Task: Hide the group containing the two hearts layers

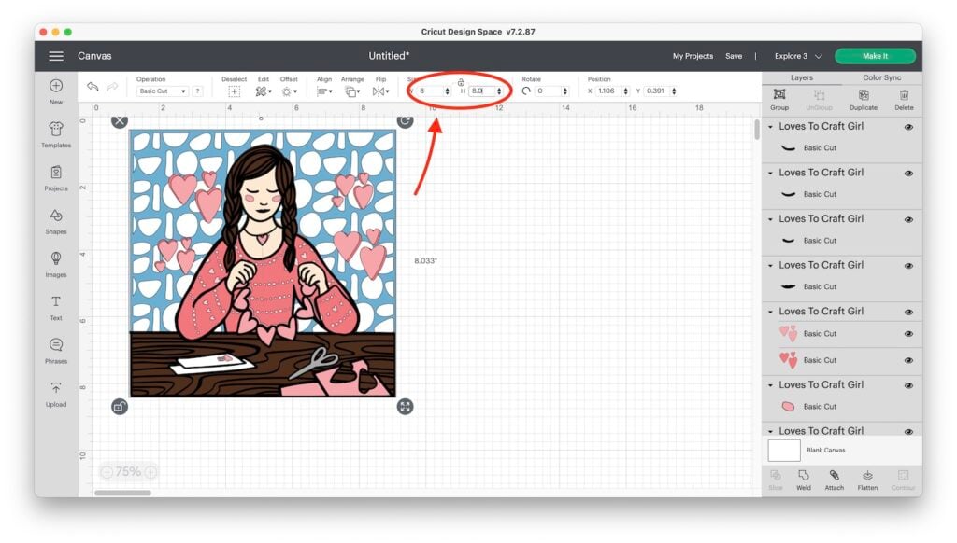Action: pyautogui.click(x=908, y=312)
